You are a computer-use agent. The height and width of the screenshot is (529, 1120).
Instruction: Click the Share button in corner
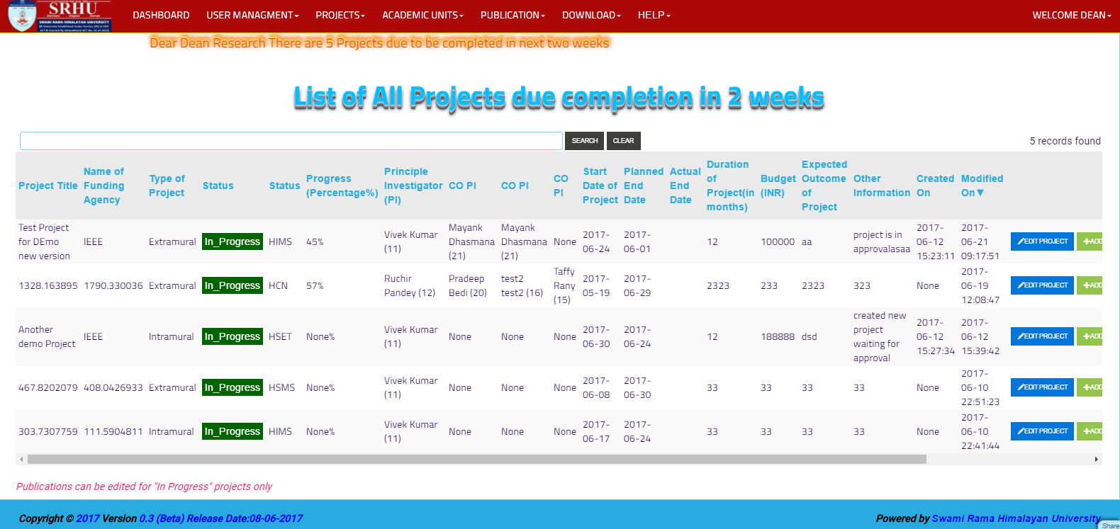(1110, 525)
